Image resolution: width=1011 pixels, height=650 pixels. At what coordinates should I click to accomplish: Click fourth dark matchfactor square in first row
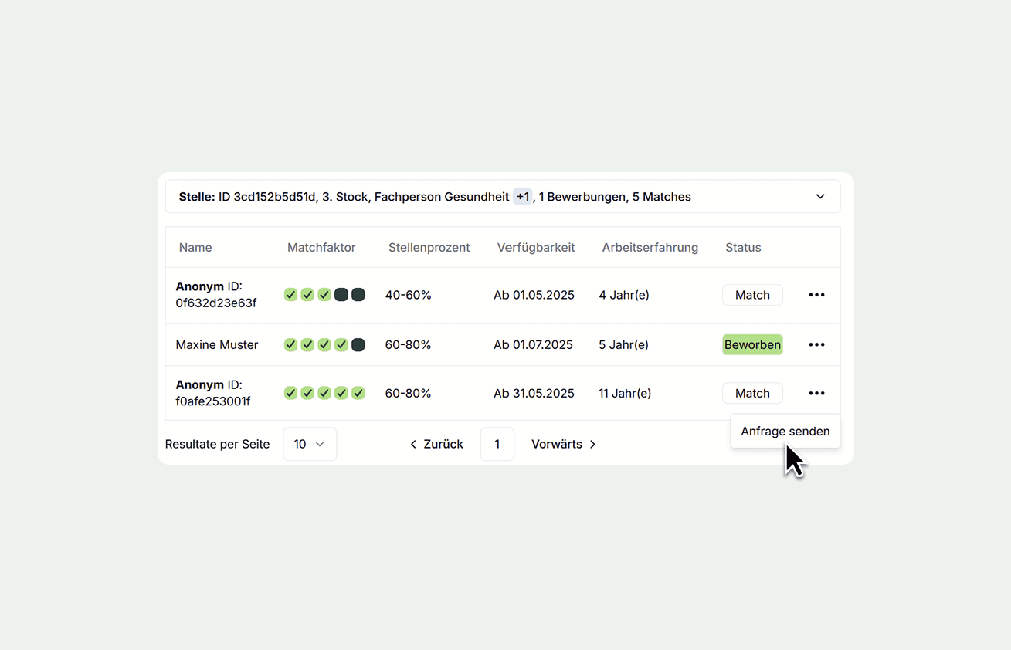341,295
